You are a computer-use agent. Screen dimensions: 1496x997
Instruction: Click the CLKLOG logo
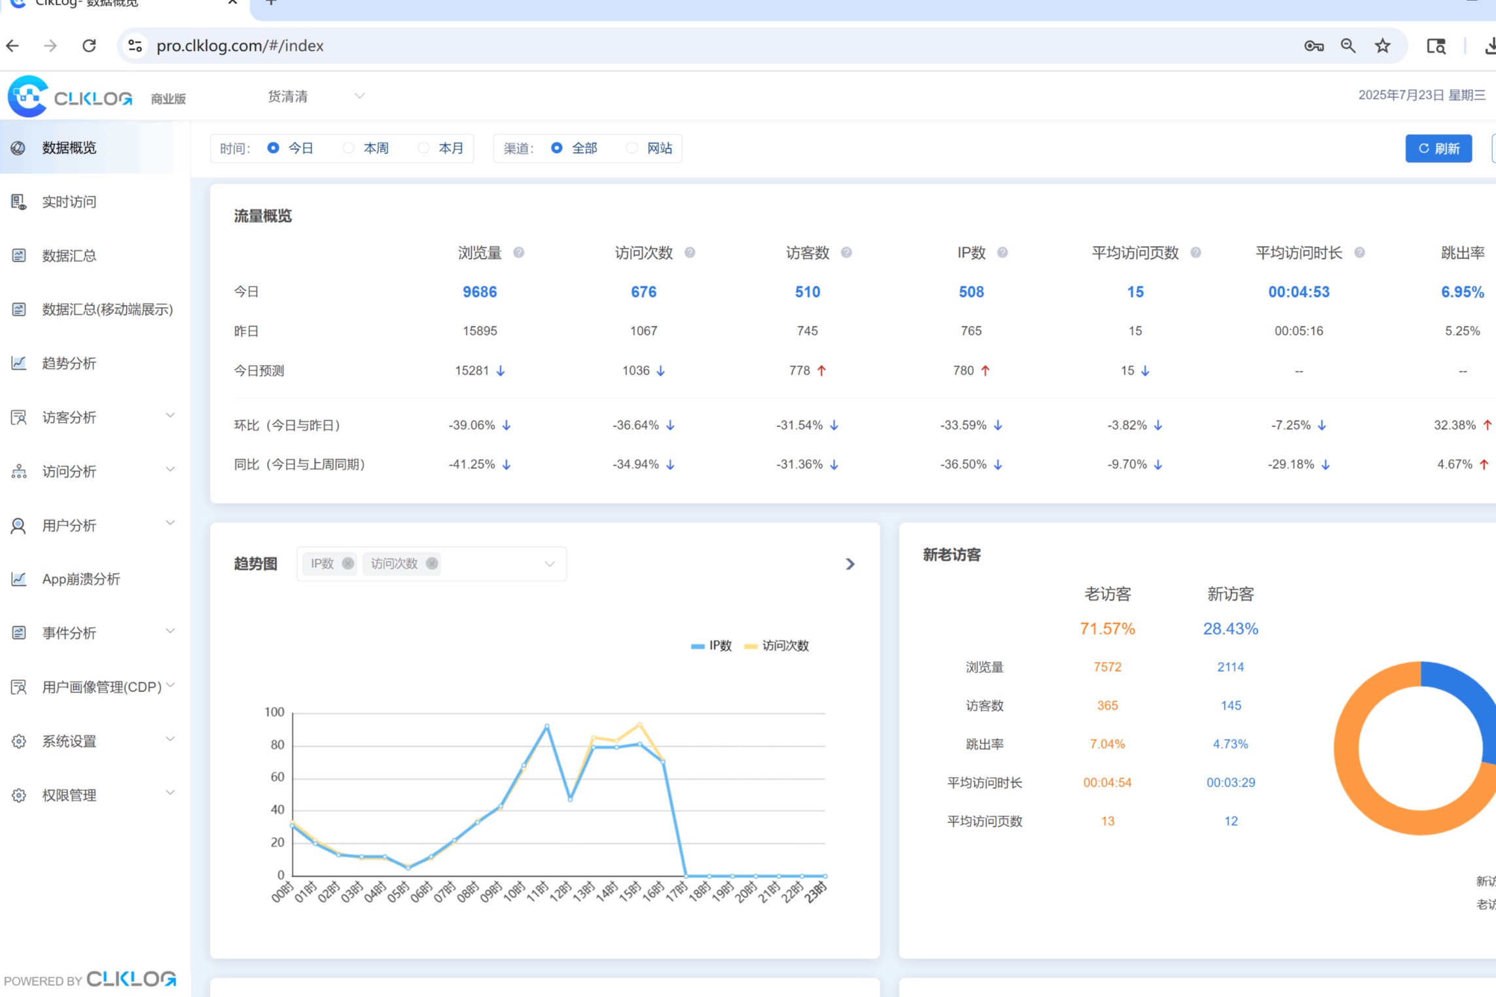tap(70, 97)
